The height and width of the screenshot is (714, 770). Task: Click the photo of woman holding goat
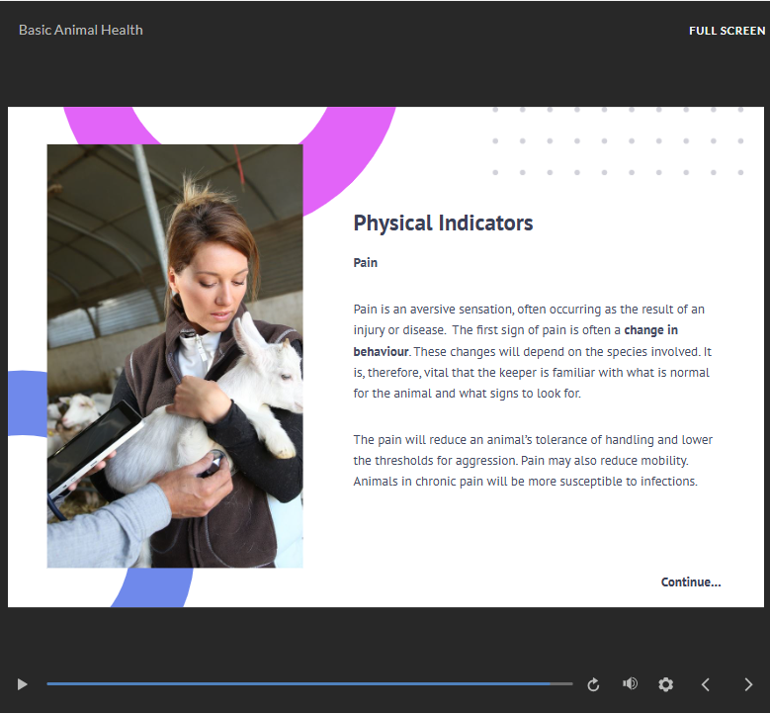[x=175, y=356]
